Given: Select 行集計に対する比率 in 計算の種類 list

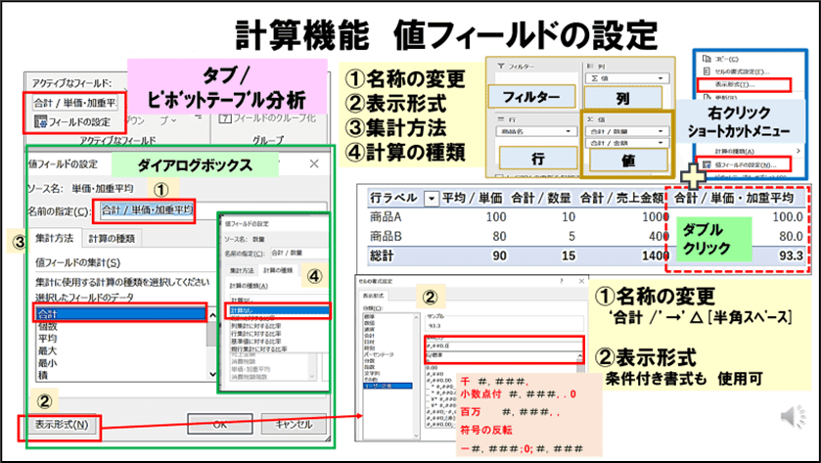Looking at the screenshot, I should [256, 334].
